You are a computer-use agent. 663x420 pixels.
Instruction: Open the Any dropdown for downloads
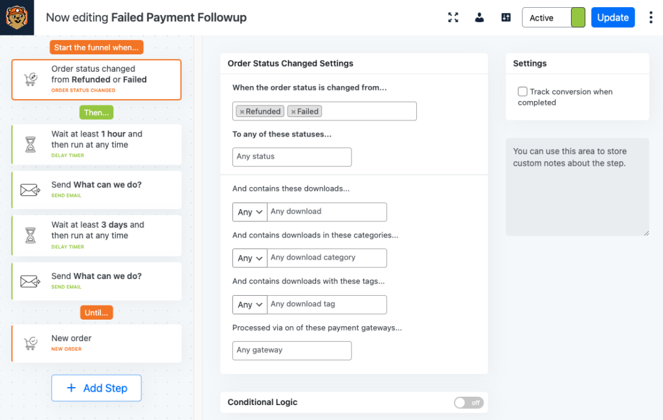250,212
